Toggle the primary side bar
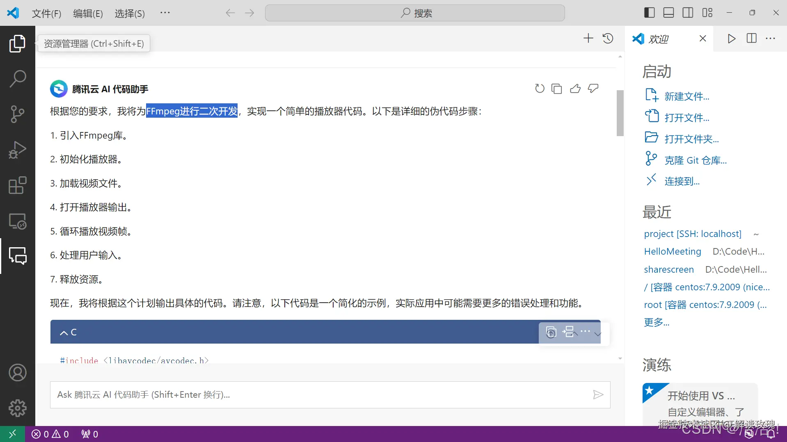The width and height of the screenshot is (787, 442). tap(649, 13)
